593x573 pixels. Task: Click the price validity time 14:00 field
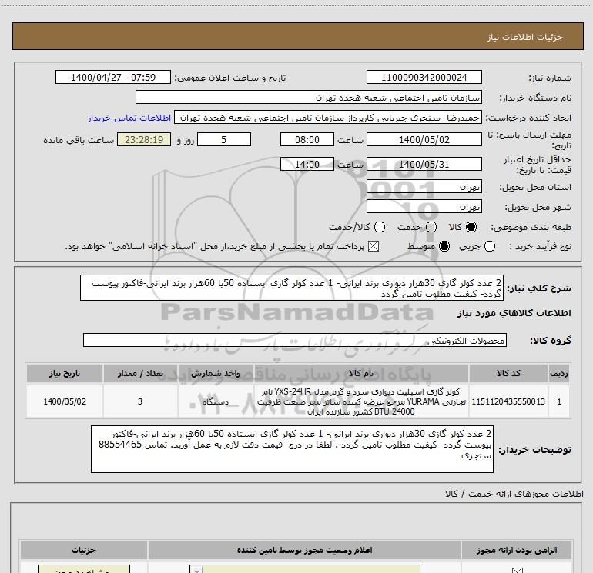coord(307,165)
